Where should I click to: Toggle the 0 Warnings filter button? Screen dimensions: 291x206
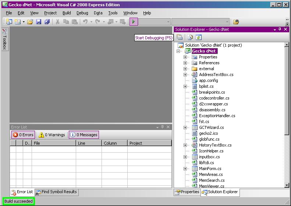click(52, 135)
